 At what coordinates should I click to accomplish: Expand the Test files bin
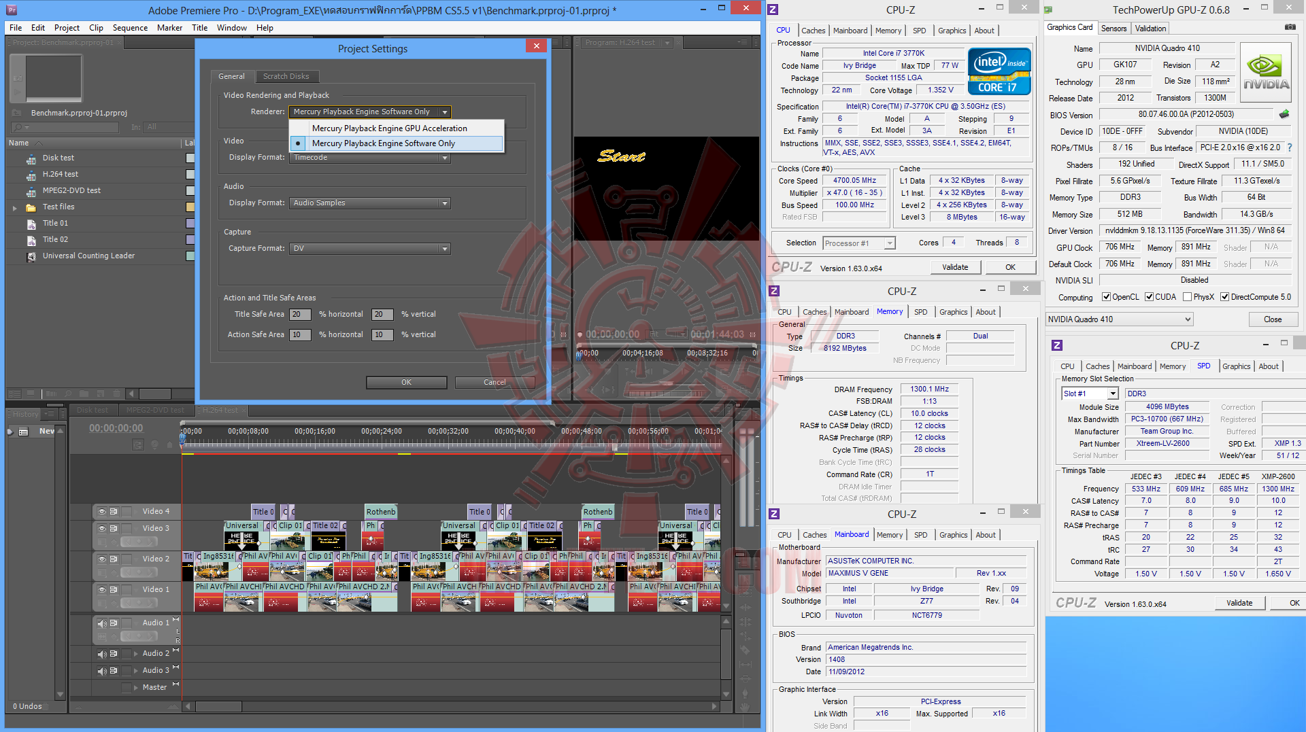14,208
